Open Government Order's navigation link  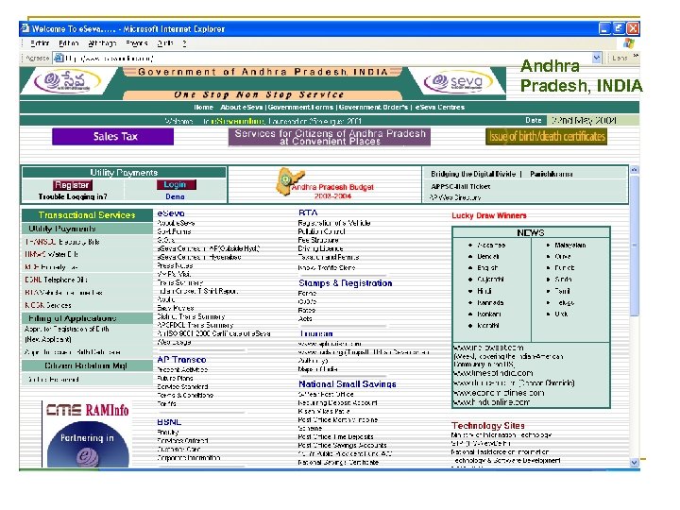[x=373, y=107]
